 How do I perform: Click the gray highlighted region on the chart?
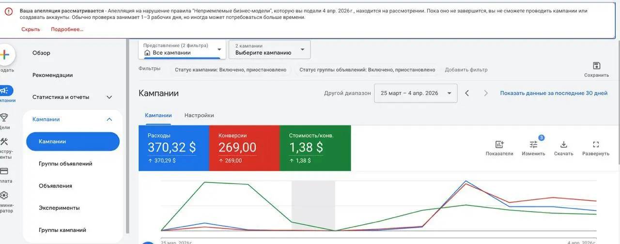pyautogui.click(x=313, y=206)
